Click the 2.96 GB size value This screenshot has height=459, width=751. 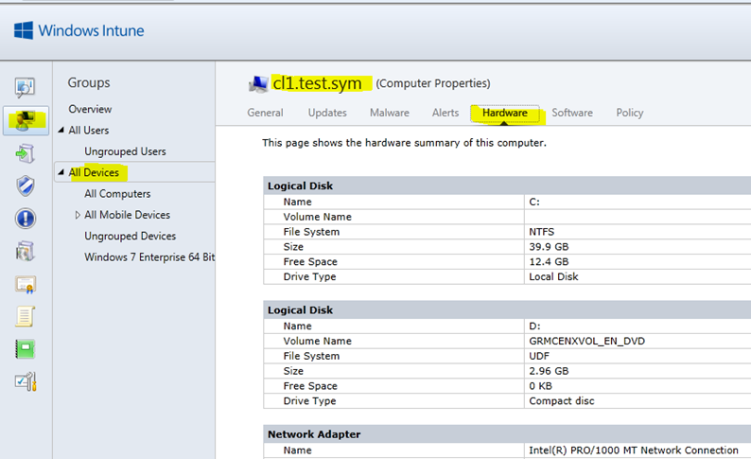tap(549, 371)
